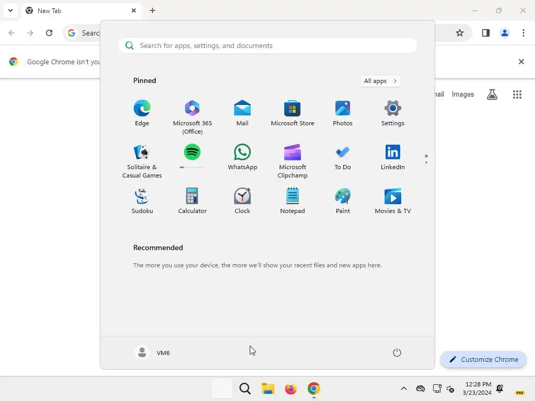Click the network display tray icon
This screenshot has width=535, height=401.
pyautogui.click(x=437, y=388)
